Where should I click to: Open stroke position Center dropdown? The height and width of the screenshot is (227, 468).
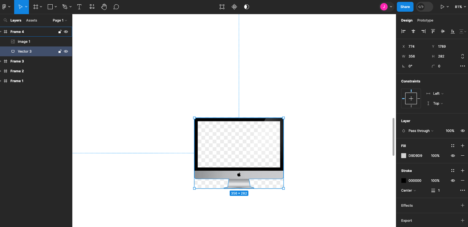[409, 190]
